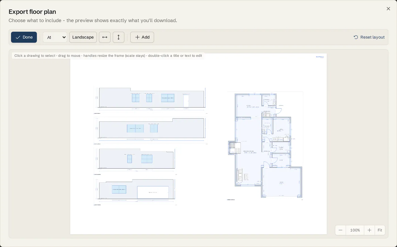
Task: Click the "Choose what to include" subtitle text
Action: coord(93,20)
